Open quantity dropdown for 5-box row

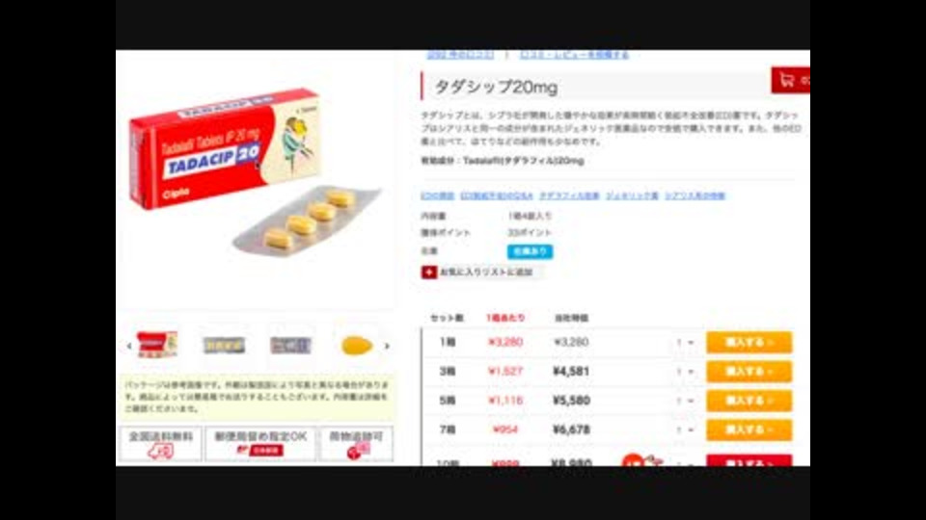(x=685, y=401)
